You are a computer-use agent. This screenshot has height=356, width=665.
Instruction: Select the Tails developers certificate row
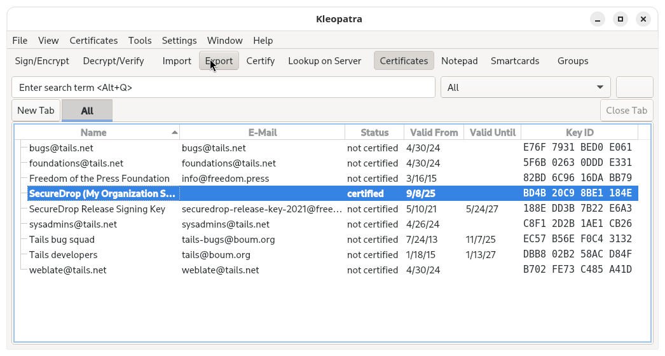[x=64, y=255]
